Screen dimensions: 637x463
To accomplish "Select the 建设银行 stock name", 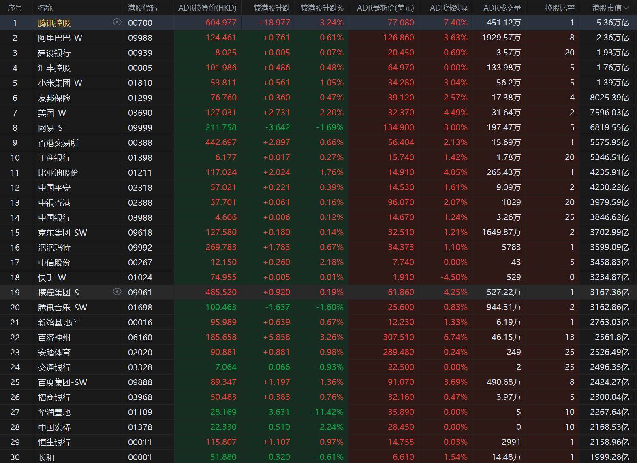I will point(54,53).
